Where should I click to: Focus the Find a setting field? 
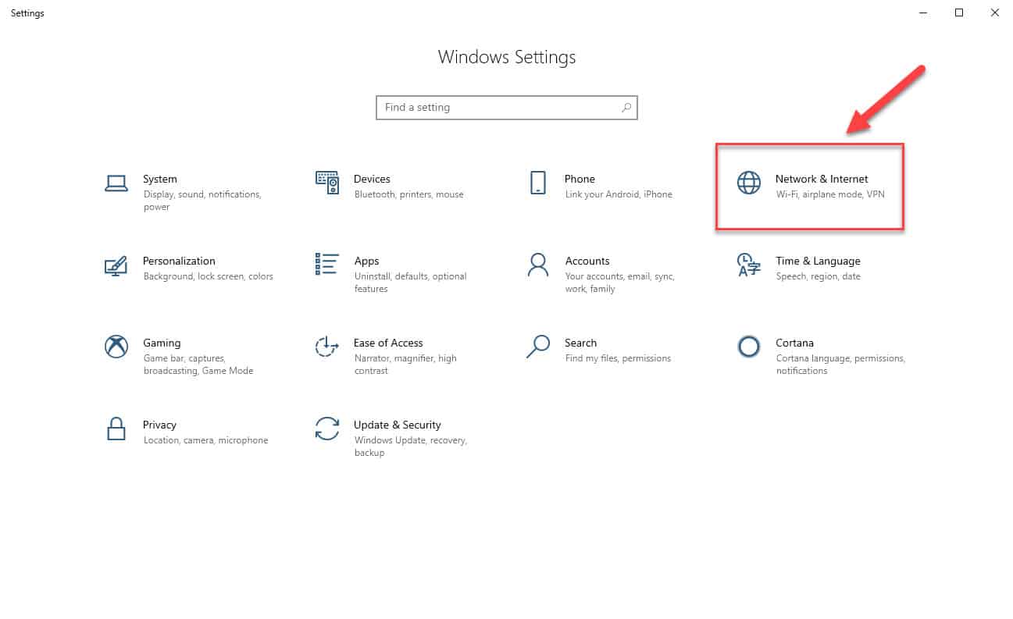coord(507,108)
